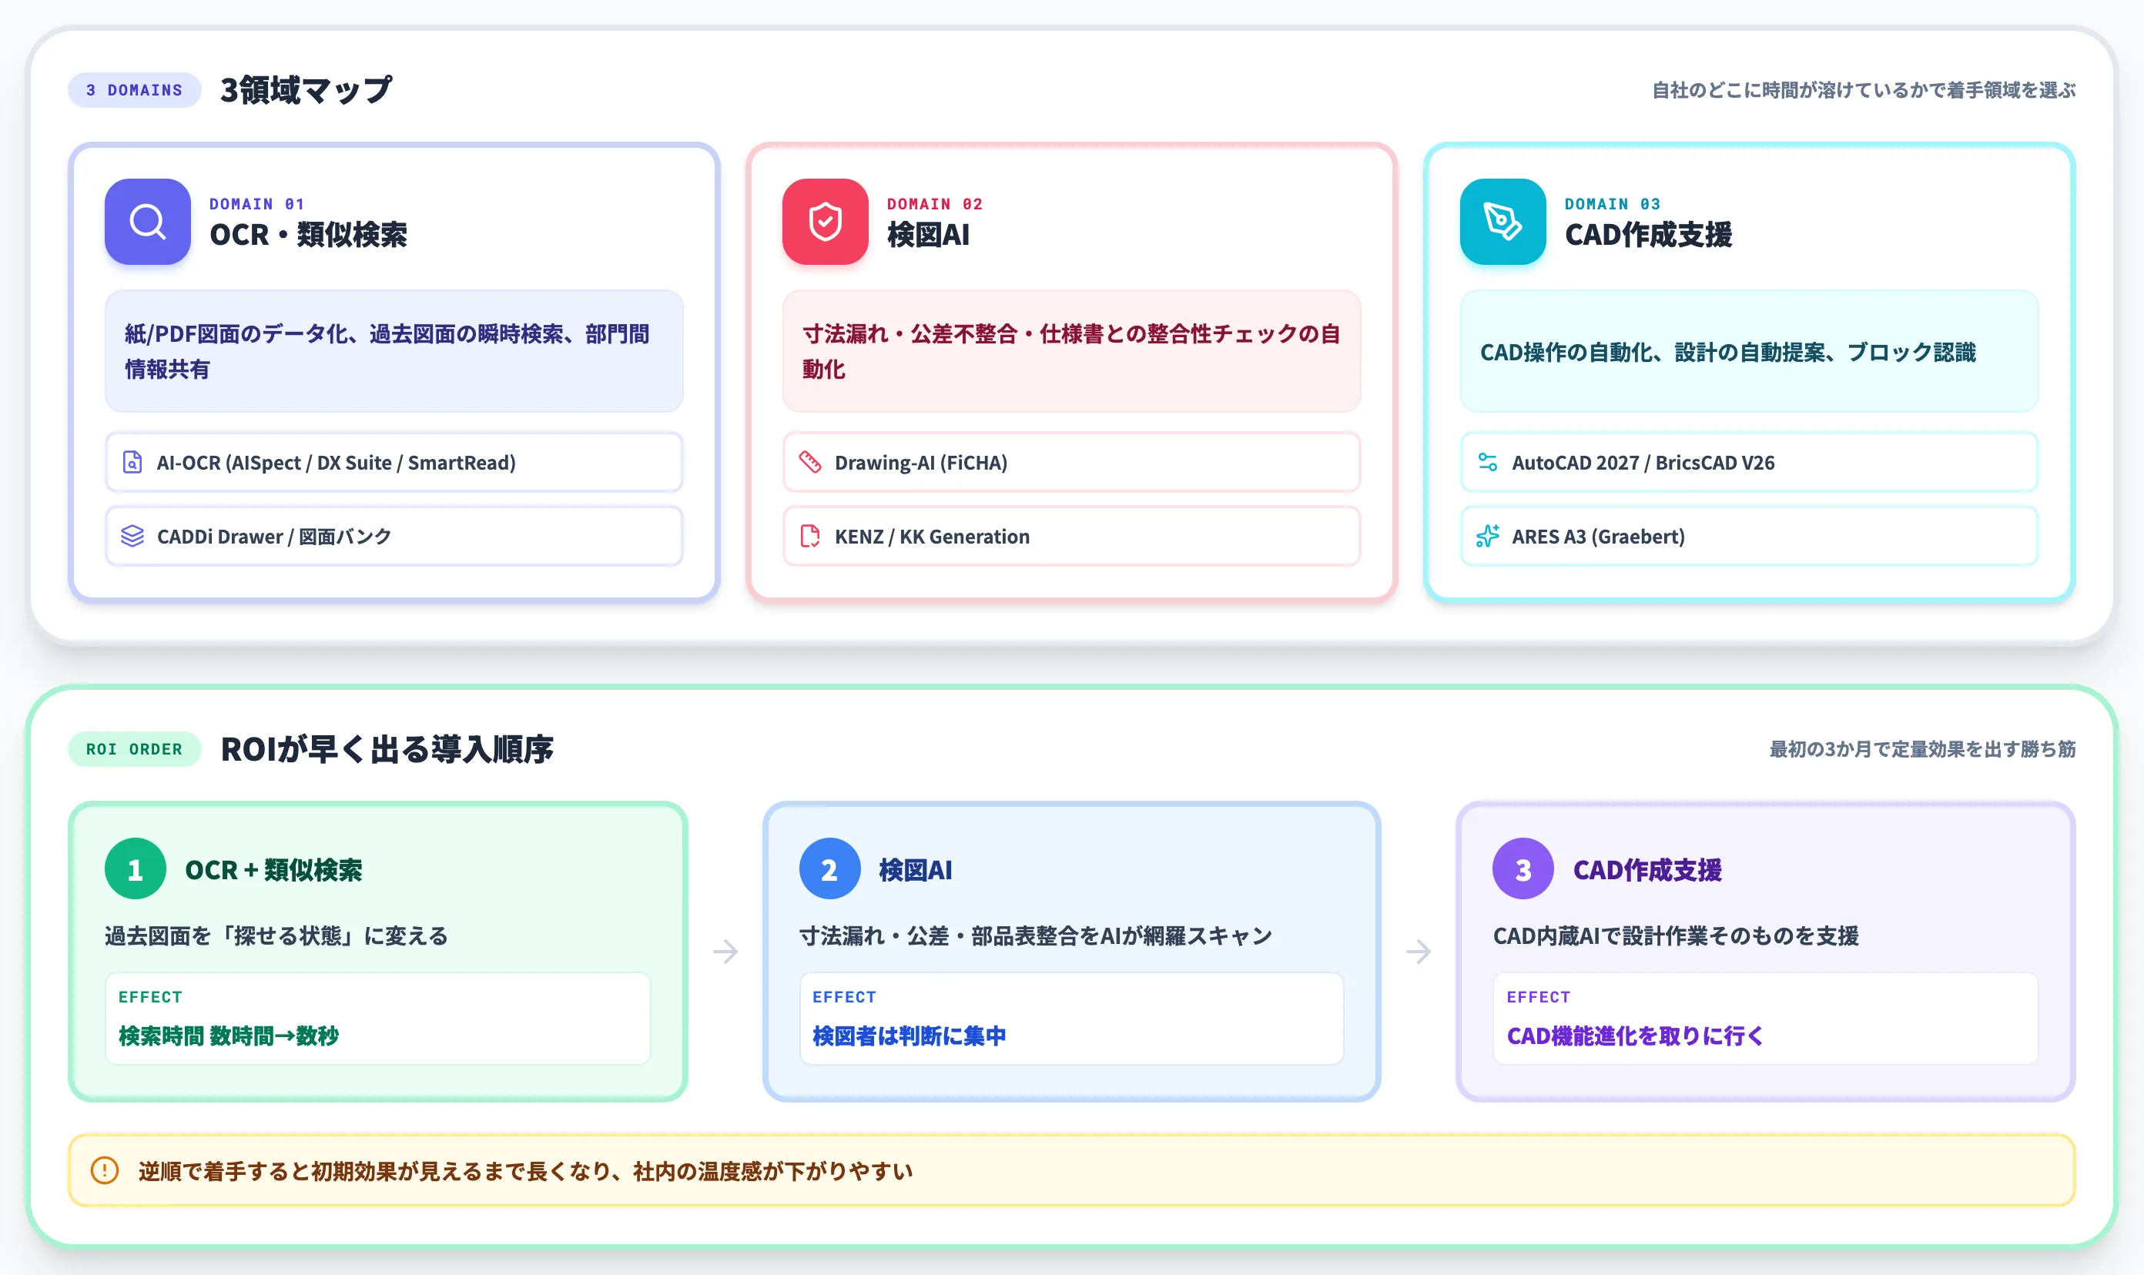This screenshot has height=1275, width=2144.
Task: Click the pen-tool icon for CAD作成支援
Action: (1502, 222)
